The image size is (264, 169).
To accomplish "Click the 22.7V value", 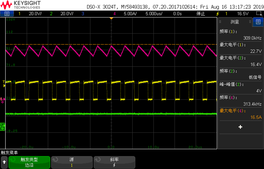I will pyautogui.click(x=256, y=51).
